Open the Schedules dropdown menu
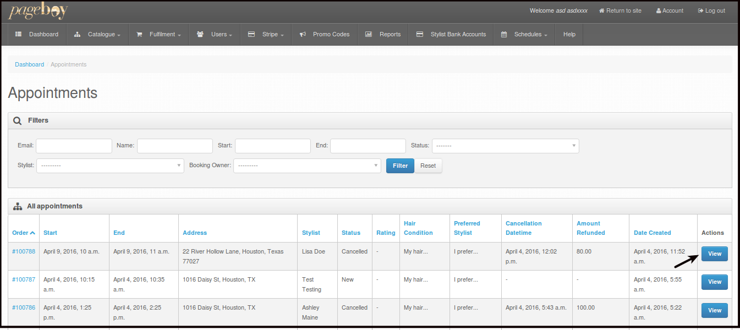The image size is (740, 330). pyautogui.click(x=524, y=34)
